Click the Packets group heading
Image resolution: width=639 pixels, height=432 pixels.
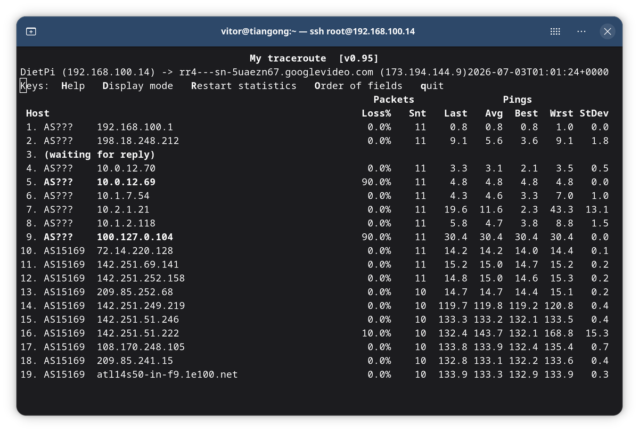pos(394,100)
